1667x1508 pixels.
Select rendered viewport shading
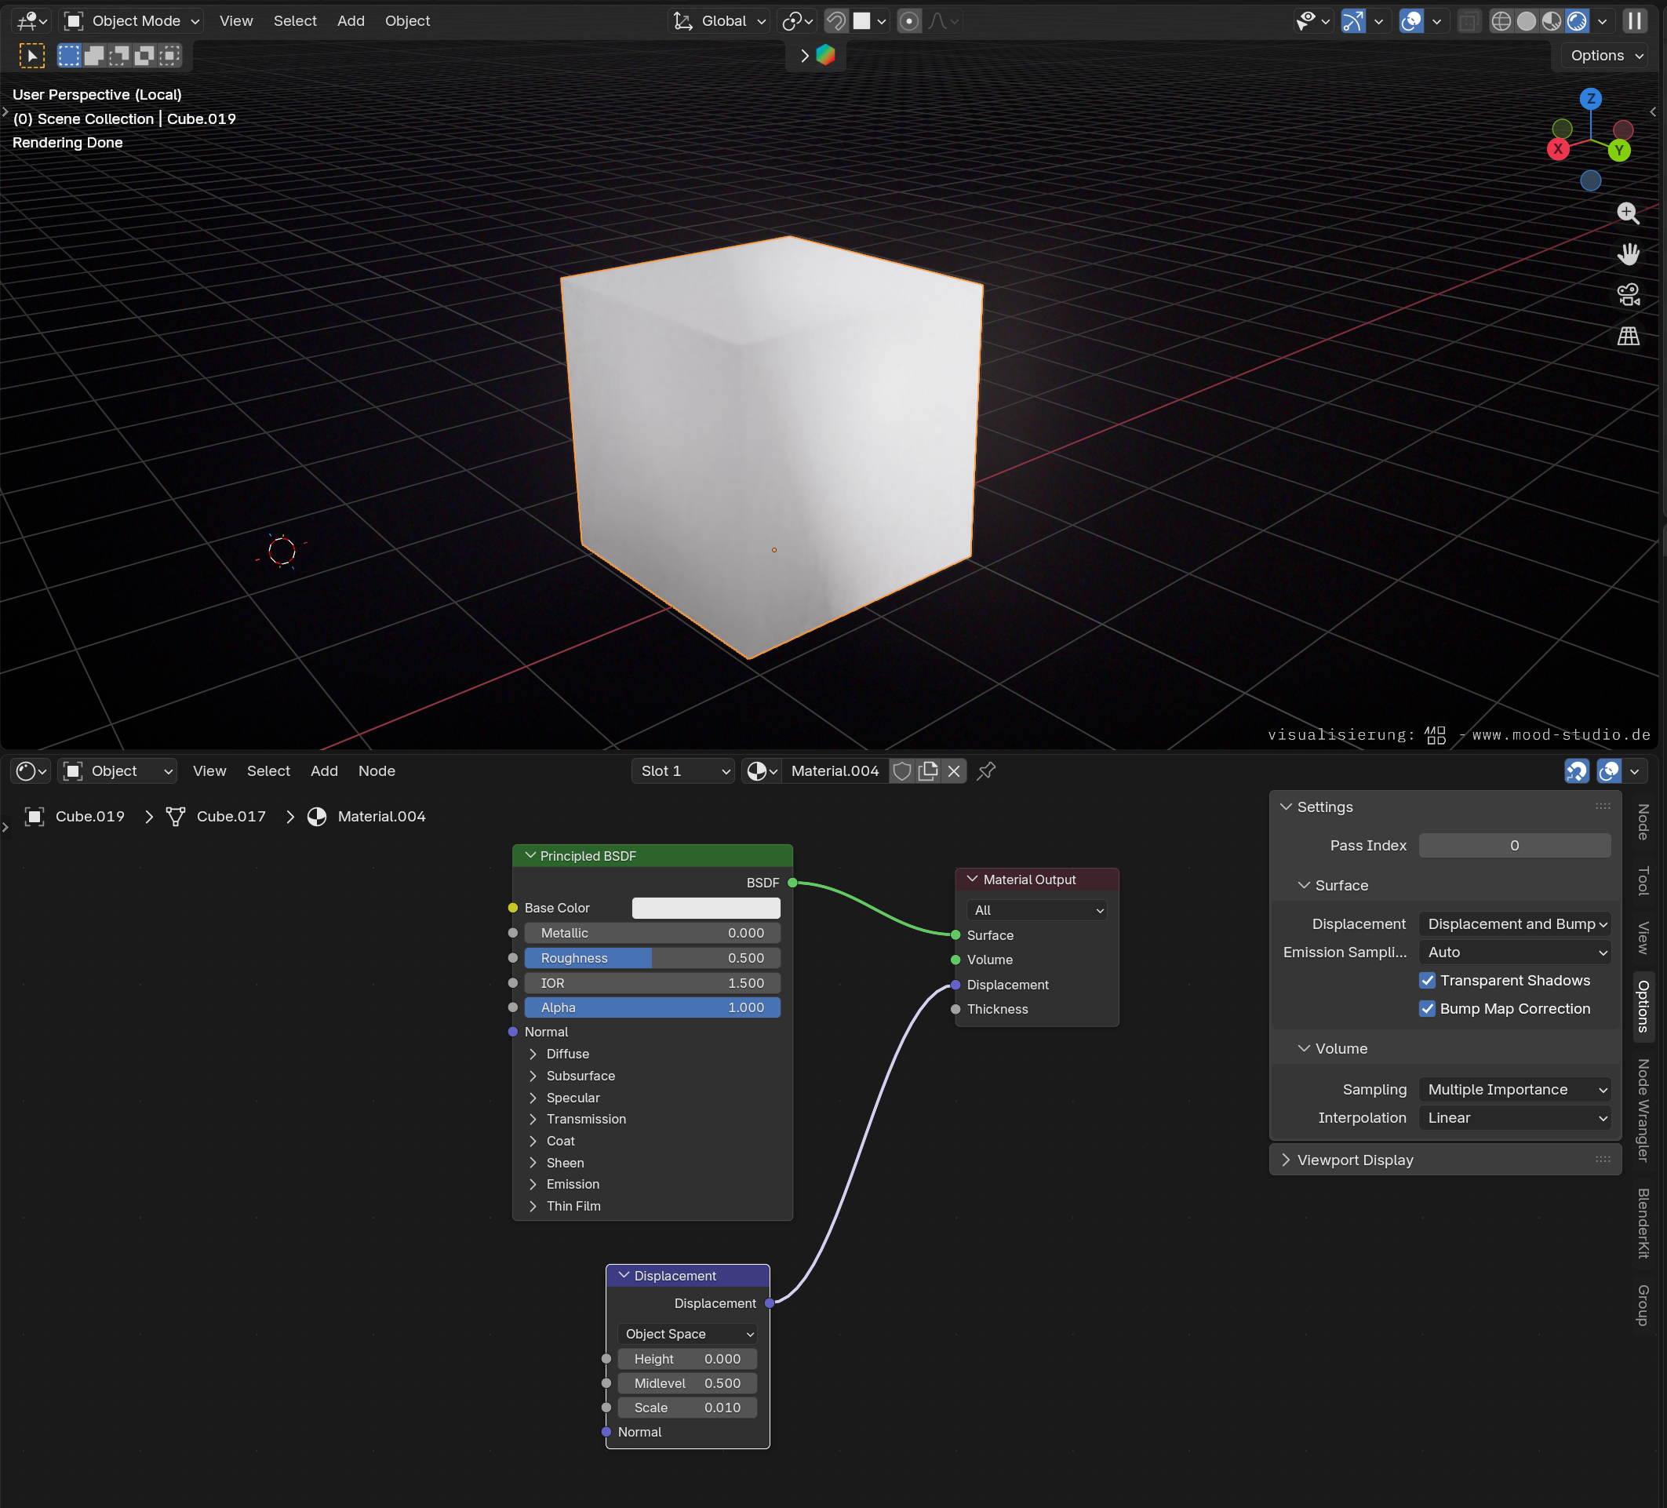click(1577, 20)
